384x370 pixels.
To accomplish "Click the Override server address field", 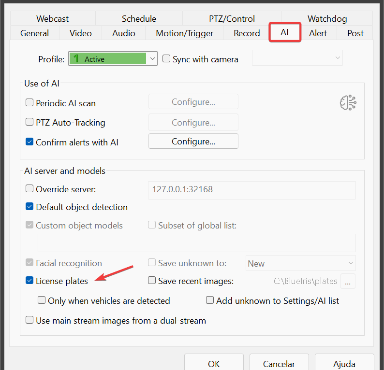I will pyautogui.click(x=251, y=190).
